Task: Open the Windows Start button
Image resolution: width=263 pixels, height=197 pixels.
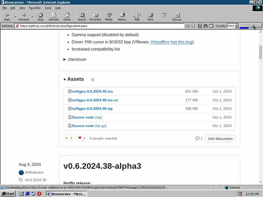Action: pos(8,194)
